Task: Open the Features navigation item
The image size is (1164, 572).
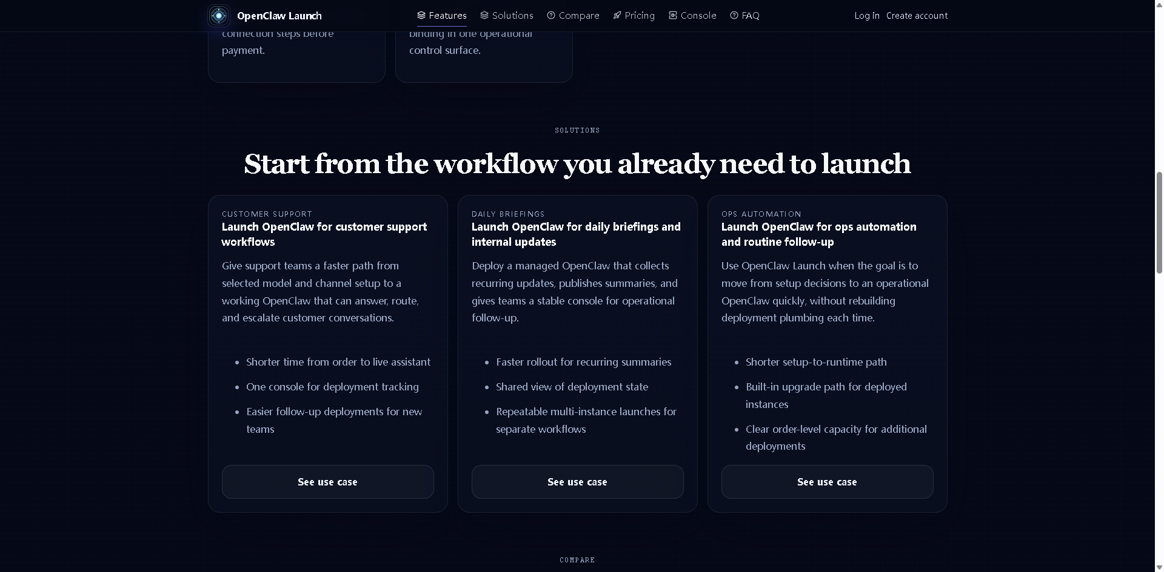Action: click(x=447, y=15)
